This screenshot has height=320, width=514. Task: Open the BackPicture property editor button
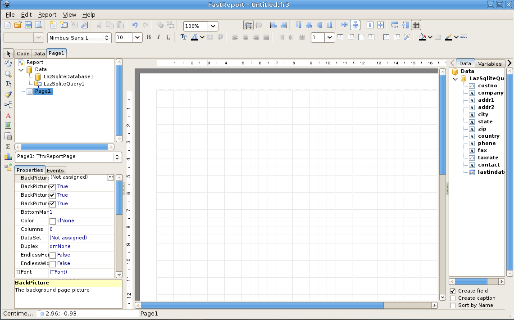pos(110,178)
